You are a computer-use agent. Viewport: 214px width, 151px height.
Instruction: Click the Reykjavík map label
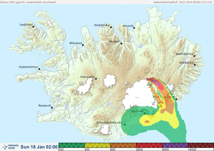(x=45, y=106)
